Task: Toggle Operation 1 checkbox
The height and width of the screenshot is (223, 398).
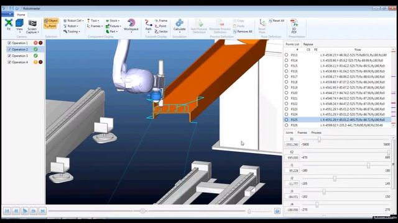Action: pyautogui.click(x=9, y=43)
